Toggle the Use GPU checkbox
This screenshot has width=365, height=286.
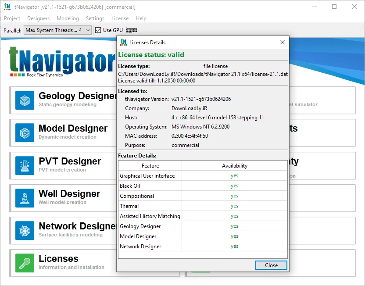point(98,30)
